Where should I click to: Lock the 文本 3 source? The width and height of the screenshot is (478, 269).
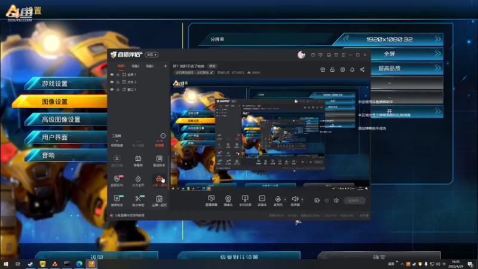[118, 82]
